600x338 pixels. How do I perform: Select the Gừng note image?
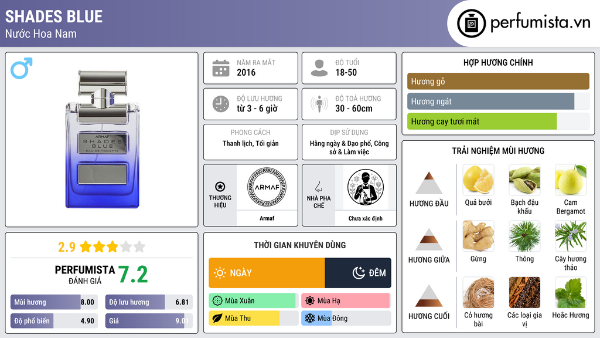[478, 236]
